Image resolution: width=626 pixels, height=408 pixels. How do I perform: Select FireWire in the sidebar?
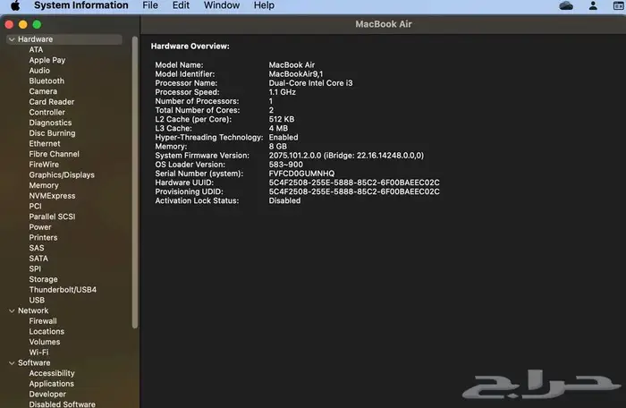(44, 165)
